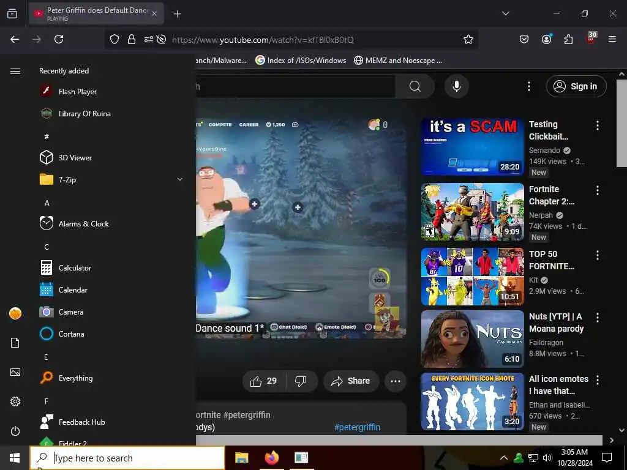Click the Sign in button

tap(576, 86)
